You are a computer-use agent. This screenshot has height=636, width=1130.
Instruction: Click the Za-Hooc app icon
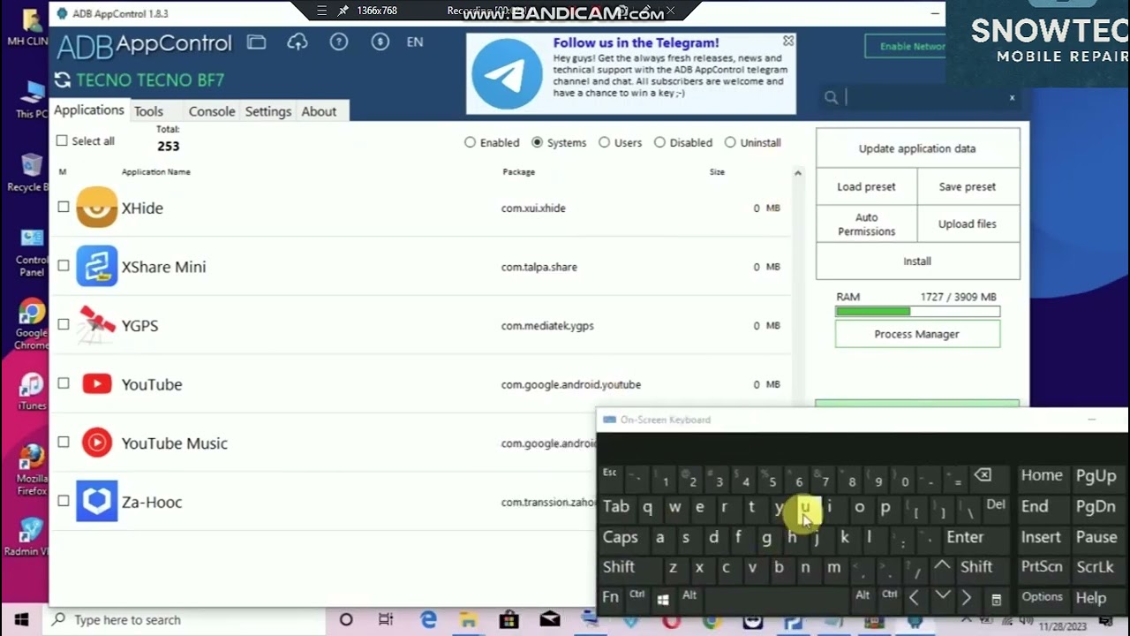tap(96, 501)
